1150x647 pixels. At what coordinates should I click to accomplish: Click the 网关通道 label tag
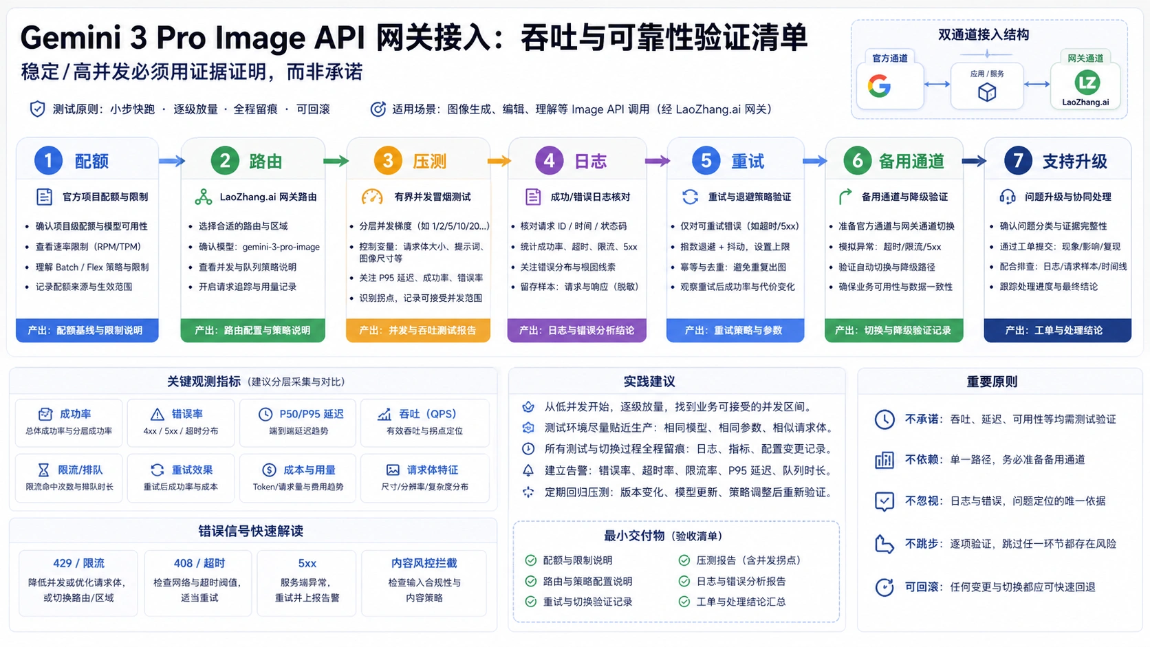click(1085, 58)
